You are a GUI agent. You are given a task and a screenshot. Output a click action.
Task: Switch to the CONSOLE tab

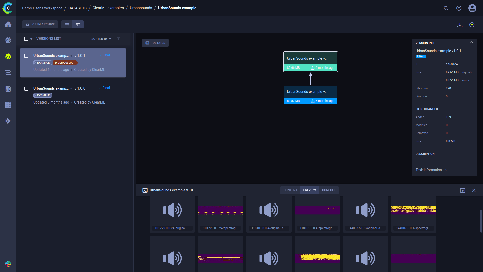point(329,190)
